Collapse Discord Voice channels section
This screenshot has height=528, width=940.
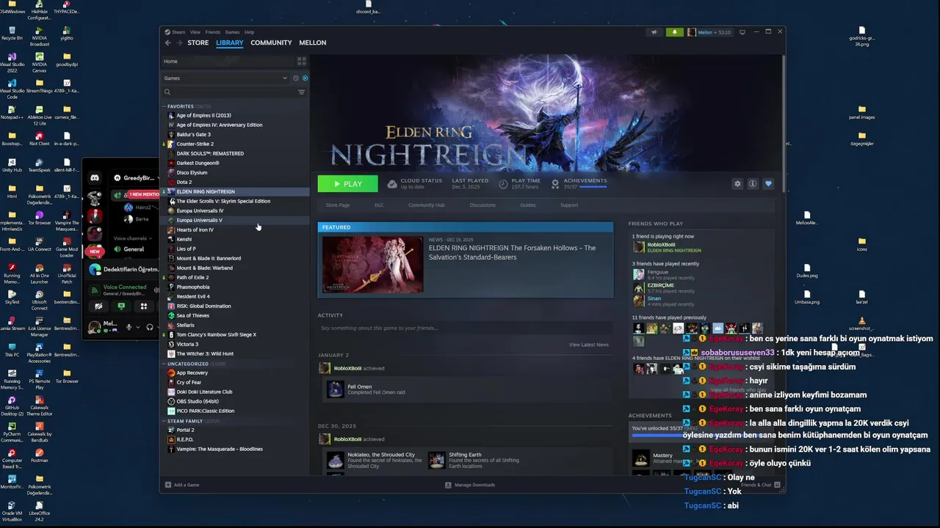pyautogui.click(x=133, y=238)
